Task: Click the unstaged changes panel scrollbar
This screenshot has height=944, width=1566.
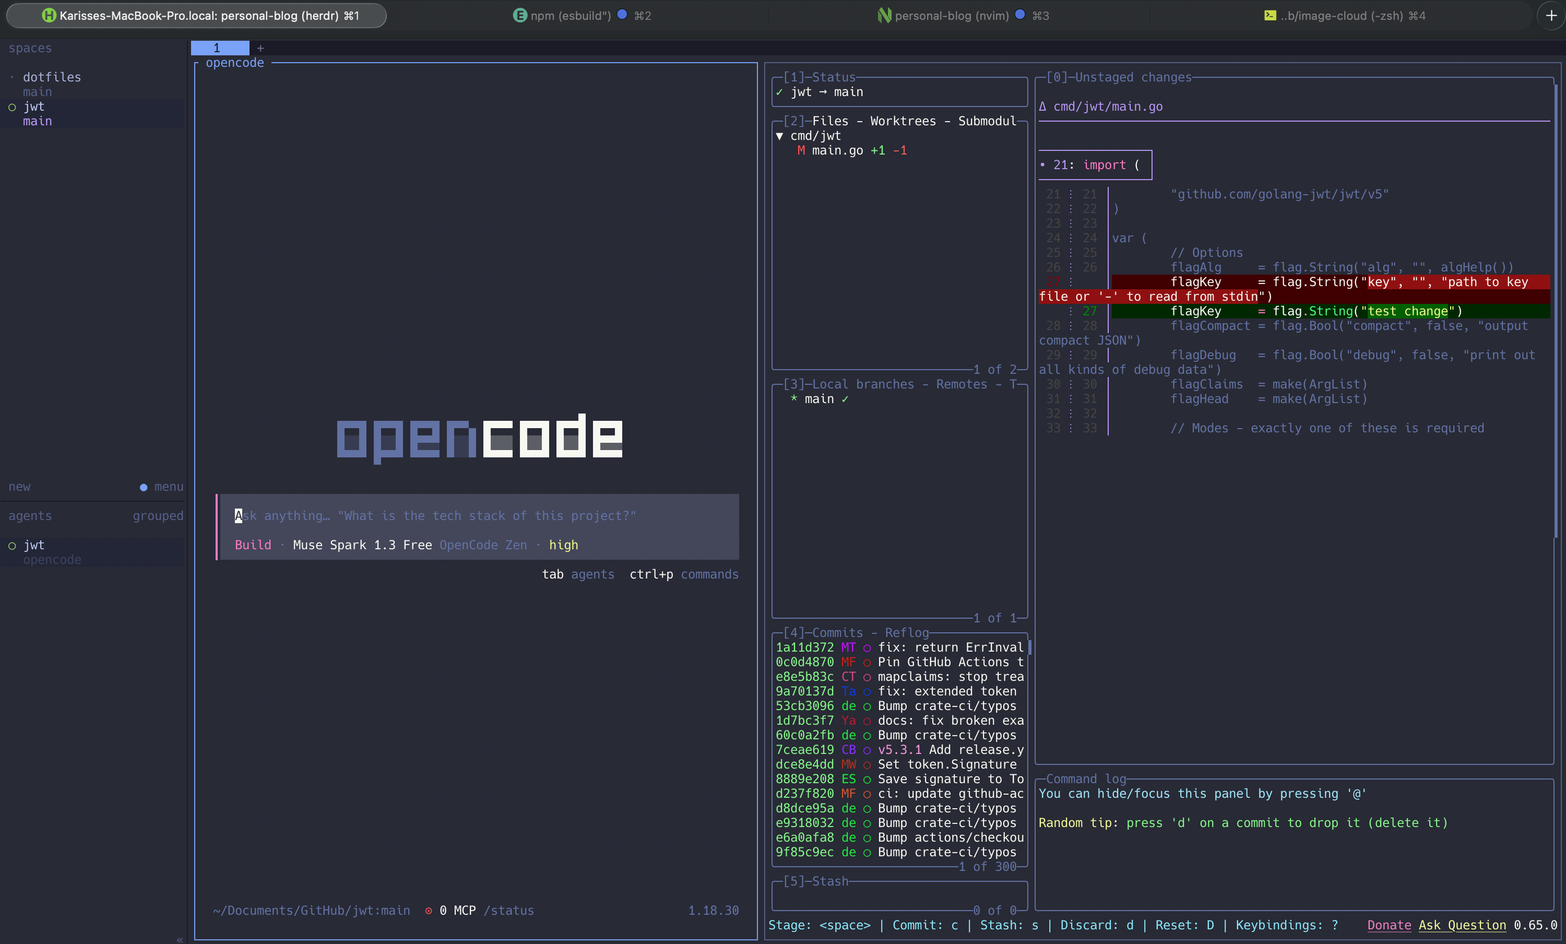Action: pos(1556,312)
